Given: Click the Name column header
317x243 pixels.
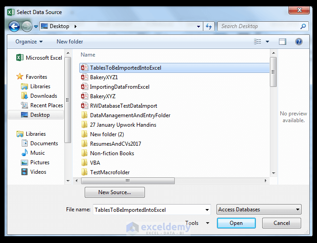Looking at the screenshot, I should 88,55.
